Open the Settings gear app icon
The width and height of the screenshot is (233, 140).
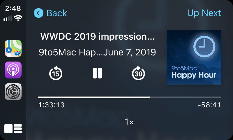(x=13, y=92)
